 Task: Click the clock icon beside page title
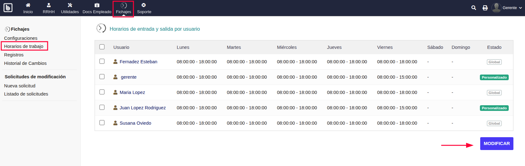[x=101, y=28]
